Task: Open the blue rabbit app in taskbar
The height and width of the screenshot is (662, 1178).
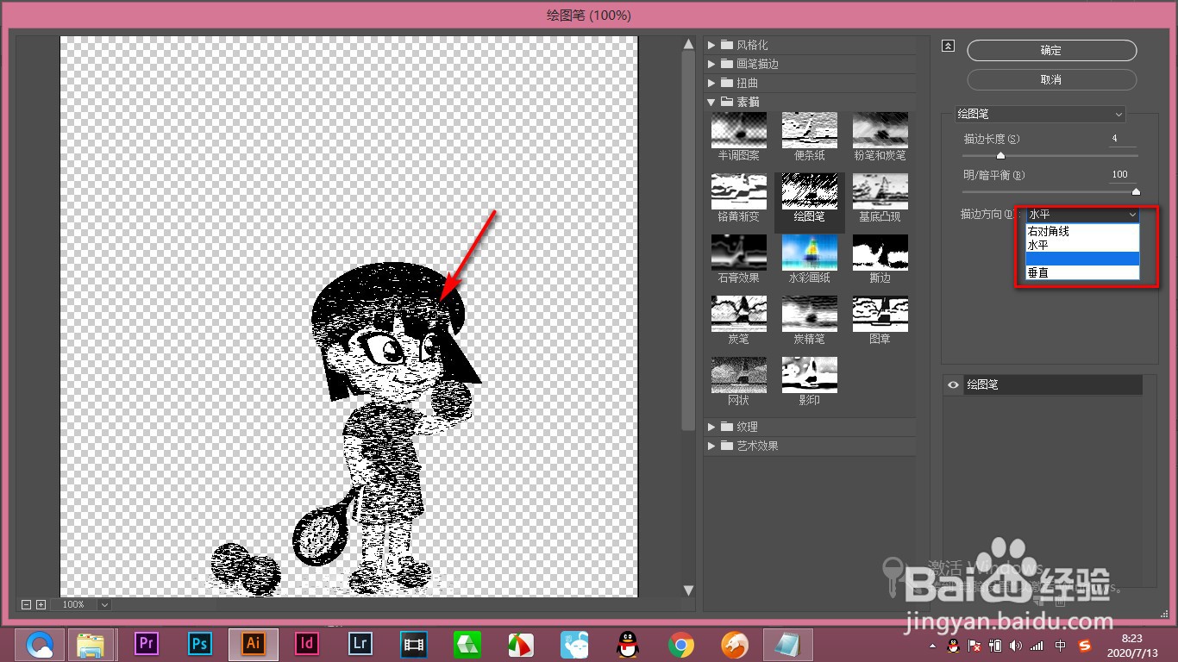Action: click(x=574, y=644)
